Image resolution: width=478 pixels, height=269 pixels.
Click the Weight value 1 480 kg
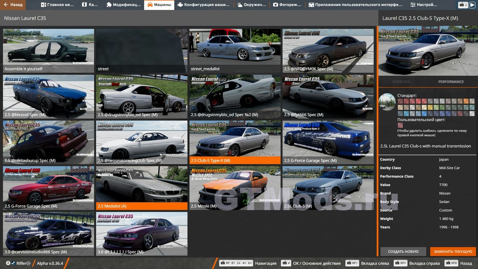(x=446, y=219)
